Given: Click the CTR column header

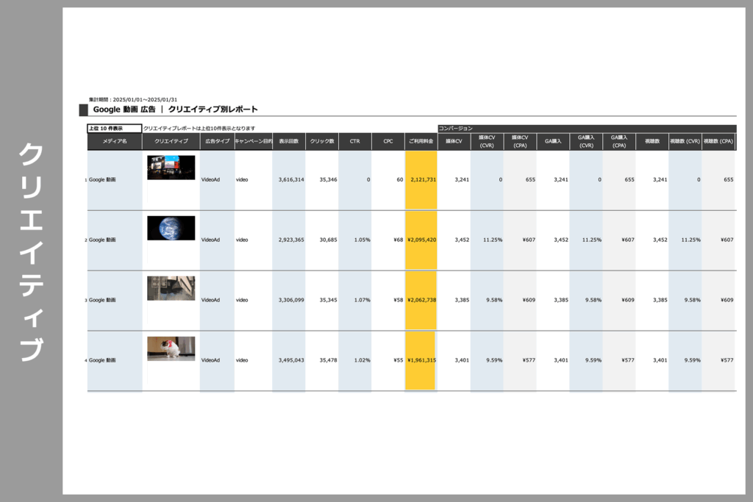Looking at the screenshot, I should pos(355,141).
